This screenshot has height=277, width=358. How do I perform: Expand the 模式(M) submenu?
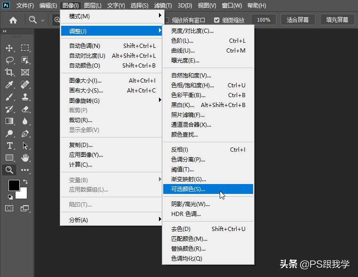[x=111, y=16]
